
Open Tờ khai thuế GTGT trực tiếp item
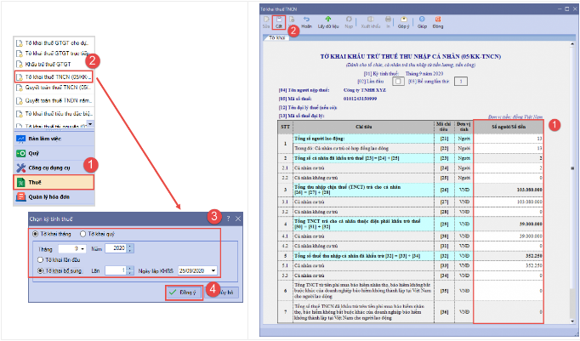tap(52, 54)
